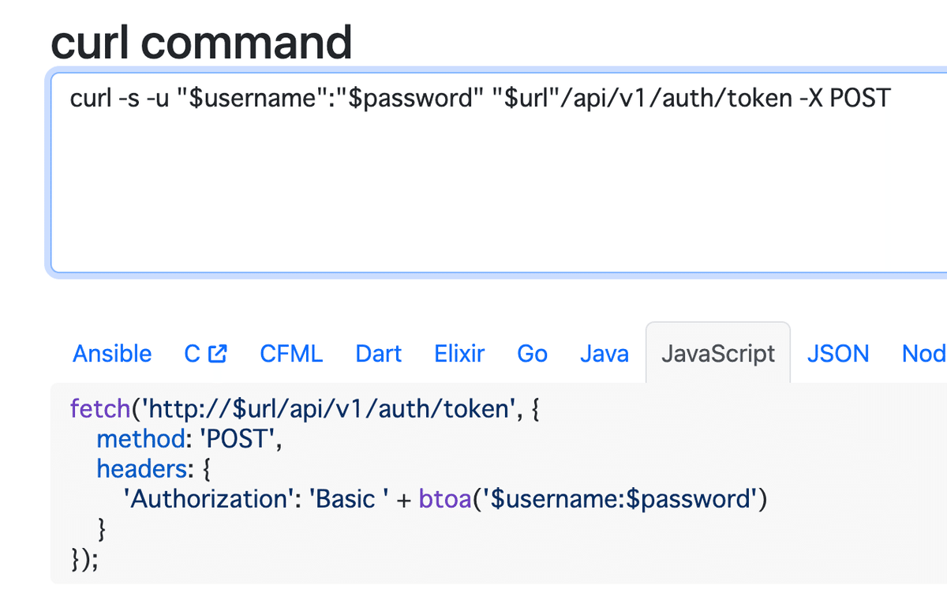Click the external-link icon beside C
This screenshot has width=947, height=593.
click(218, 354)
